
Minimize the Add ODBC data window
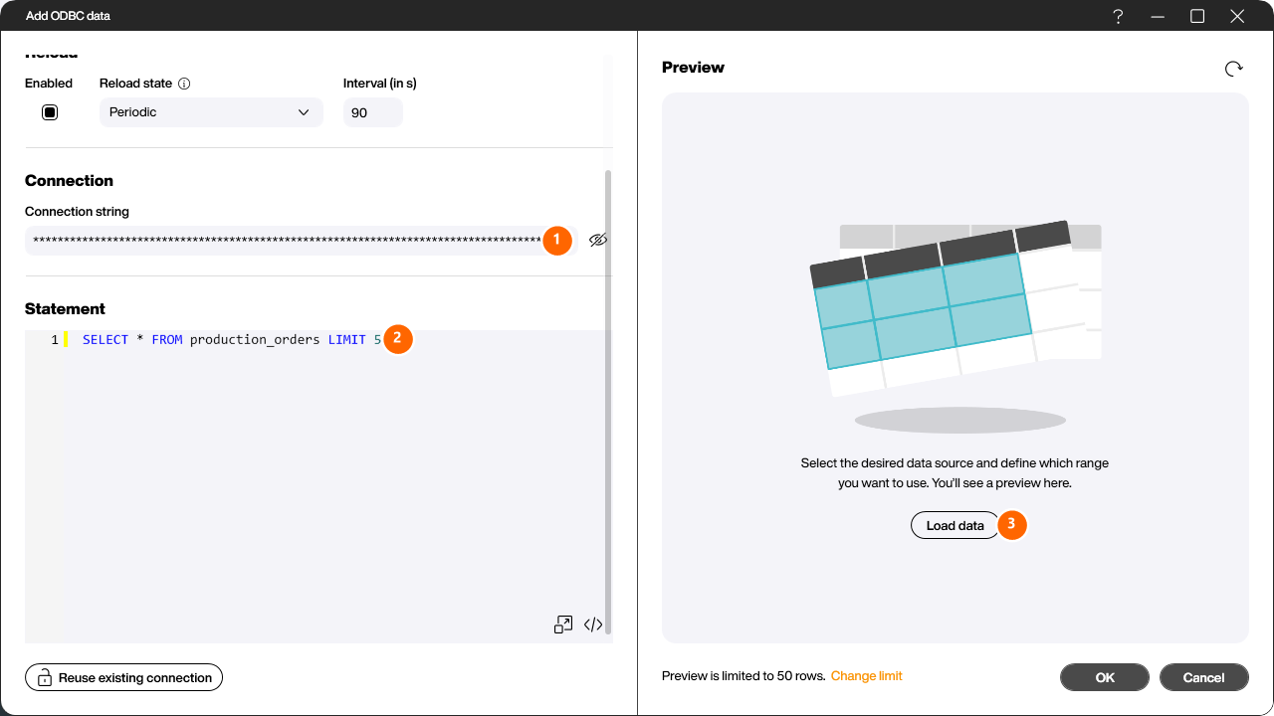click(x=1158, y=16)
